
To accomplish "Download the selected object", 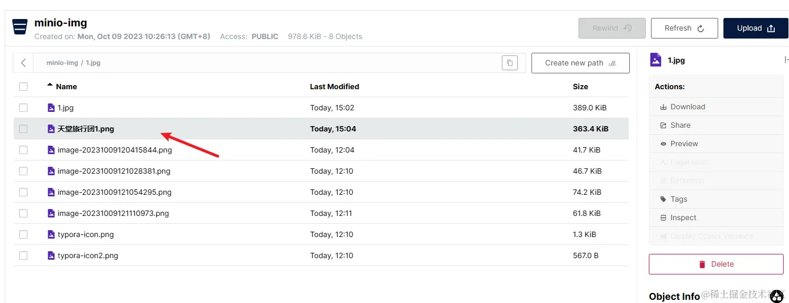I will pos(716,107).
